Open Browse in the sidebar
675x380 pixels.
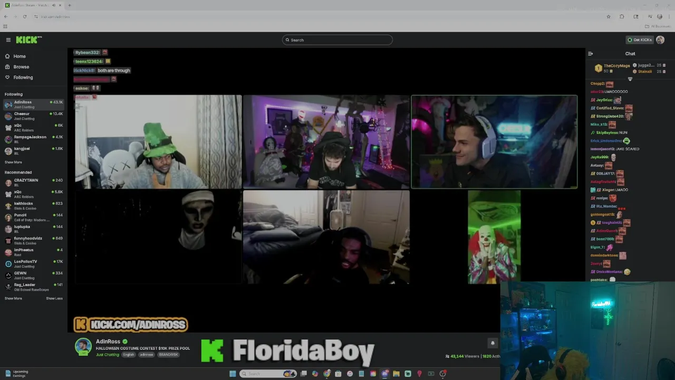[x=21, y=67]
